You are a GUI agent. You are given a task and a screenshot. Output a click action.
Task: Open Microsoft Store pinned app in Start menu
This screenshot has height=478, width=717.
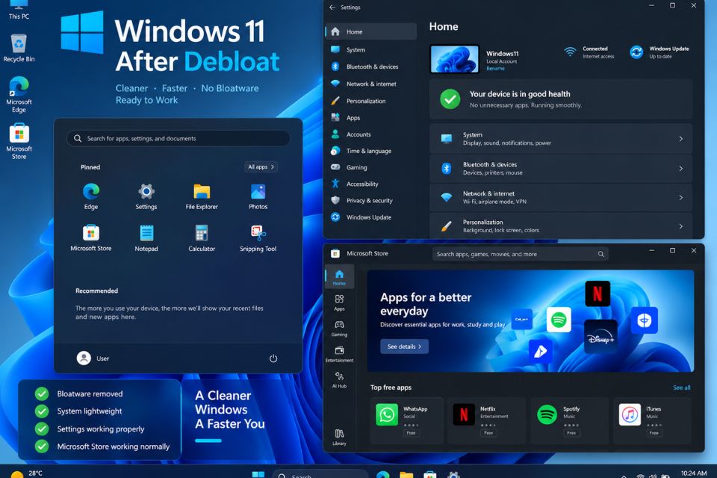pos(91,238)
